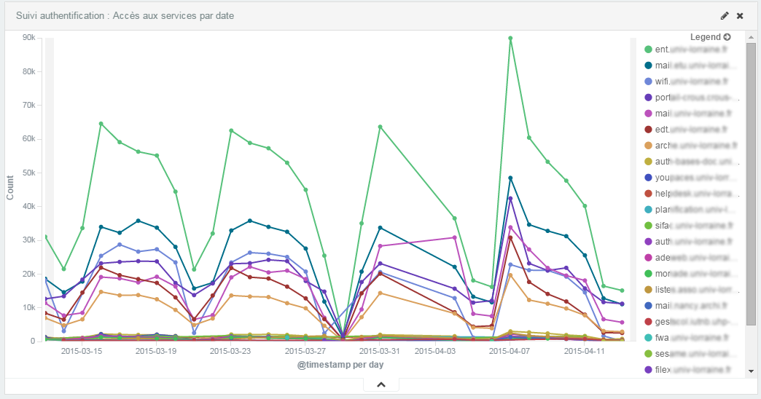Image resolution: width=761 pixels, height=399 pixels.
Task: Click the purple dot for portail-crous entry
Action: (647, 98)
